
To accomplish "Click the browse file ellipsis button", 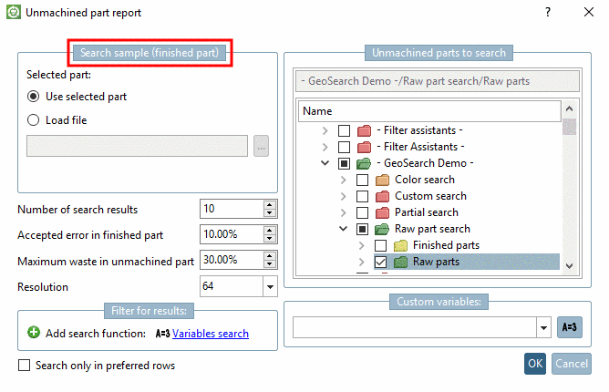I will click(x=262, y=146).
